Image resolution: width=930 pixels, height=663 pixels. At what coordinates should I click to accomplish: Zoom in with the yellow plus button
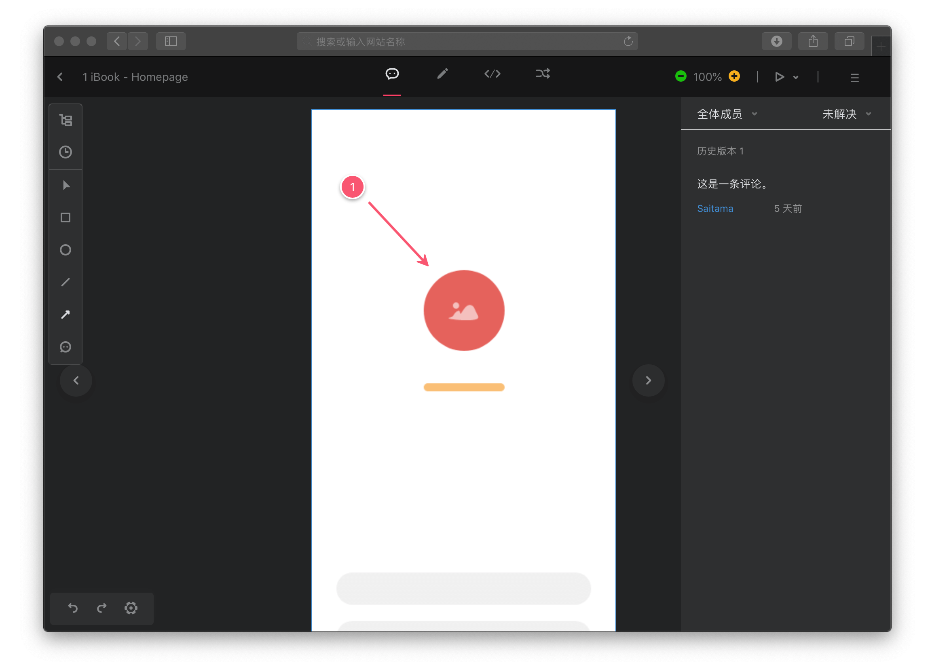click(734, 76)
